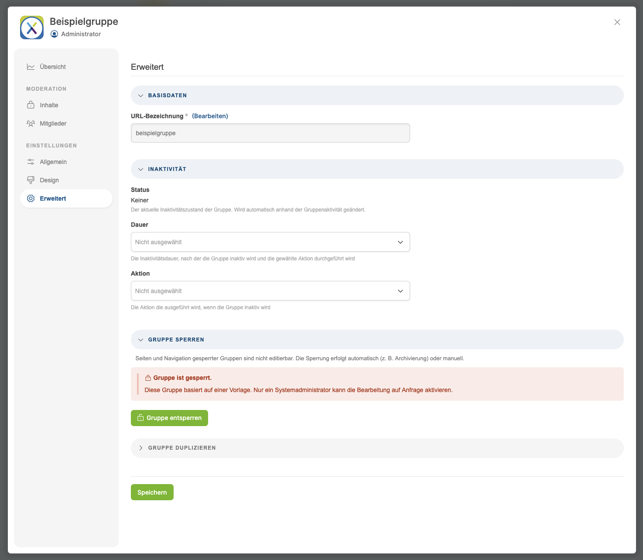Click the Bearbeiten link next to URL-Bezeichnung
This screenshot has width=643, height=560.
coord(210,116)
